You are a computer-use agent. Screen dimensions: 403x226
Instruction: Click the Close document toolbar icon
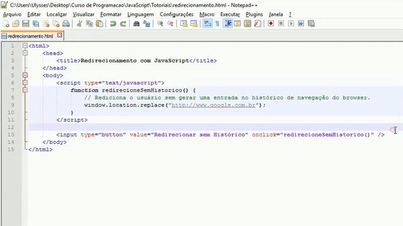click(x=46, y=24)
